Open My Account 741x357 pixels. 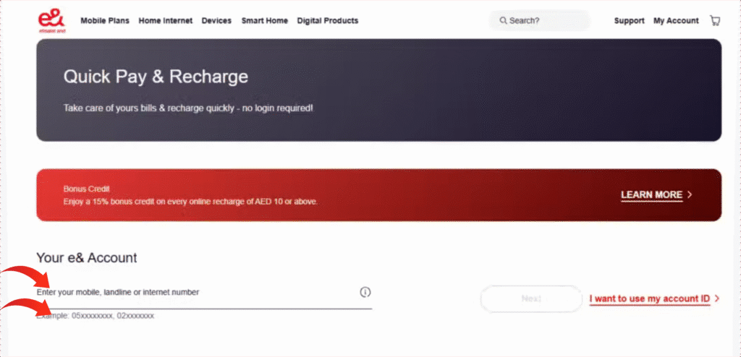[676, 21]
